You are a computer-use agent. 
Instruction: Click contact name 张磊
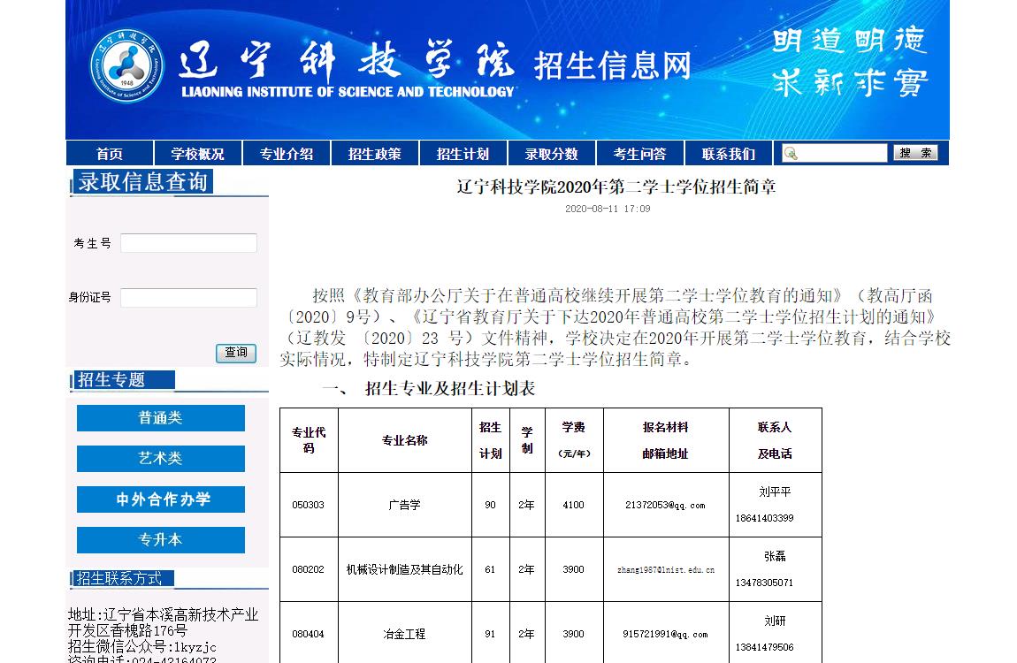pyautogui.click(x=775, y=556)
